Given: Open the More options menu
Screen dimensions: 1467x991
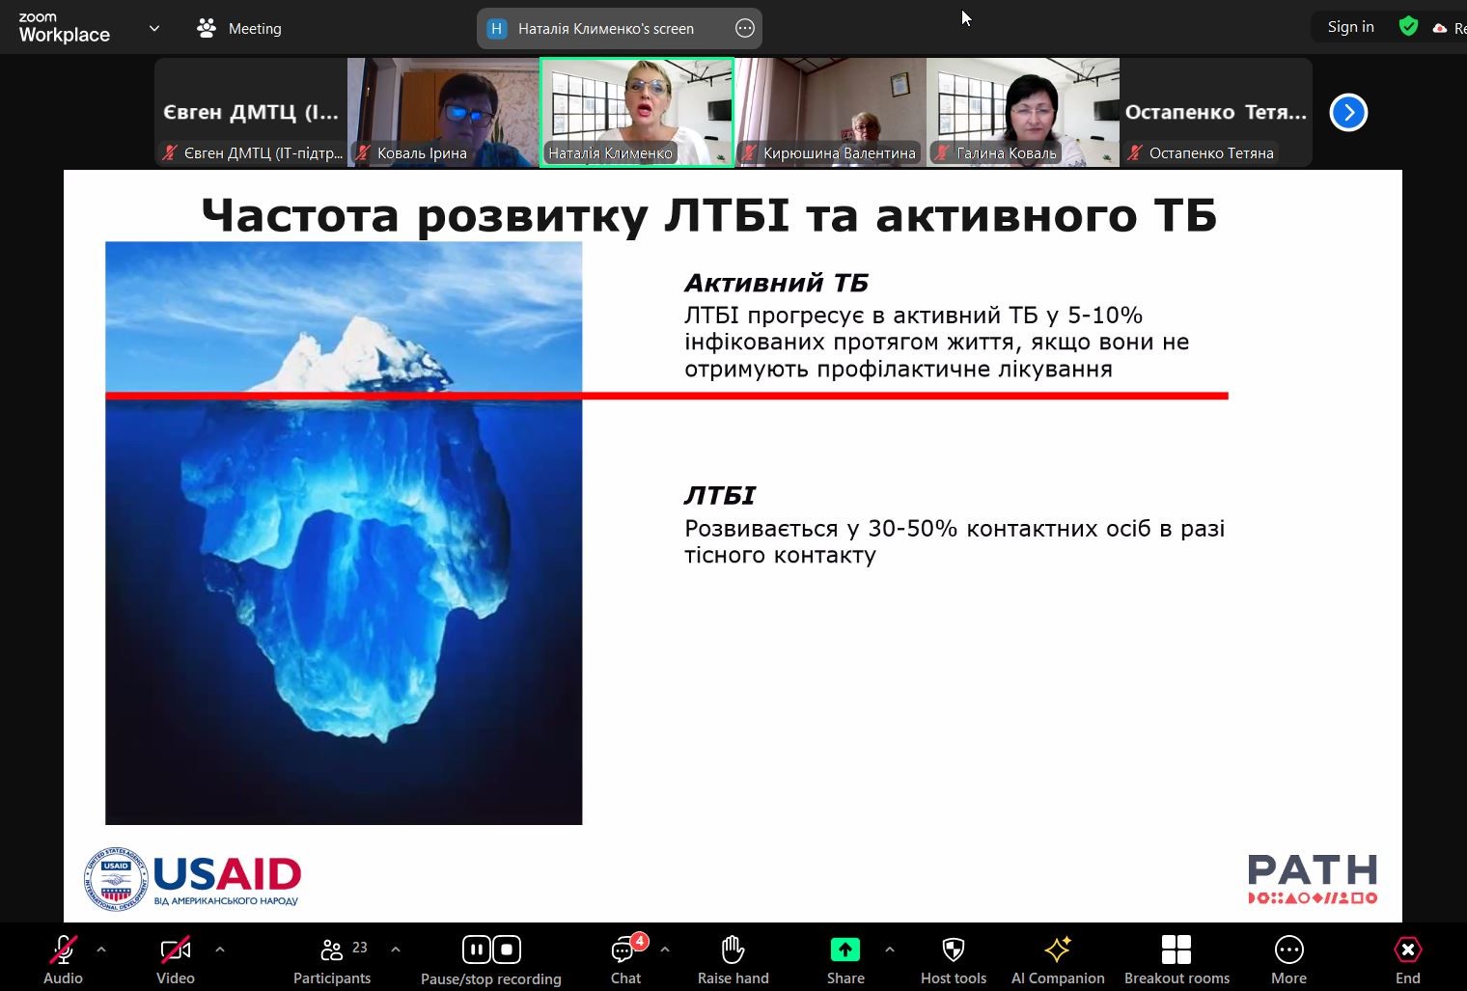Looking at the screenshot, I should click(1288, 950).
